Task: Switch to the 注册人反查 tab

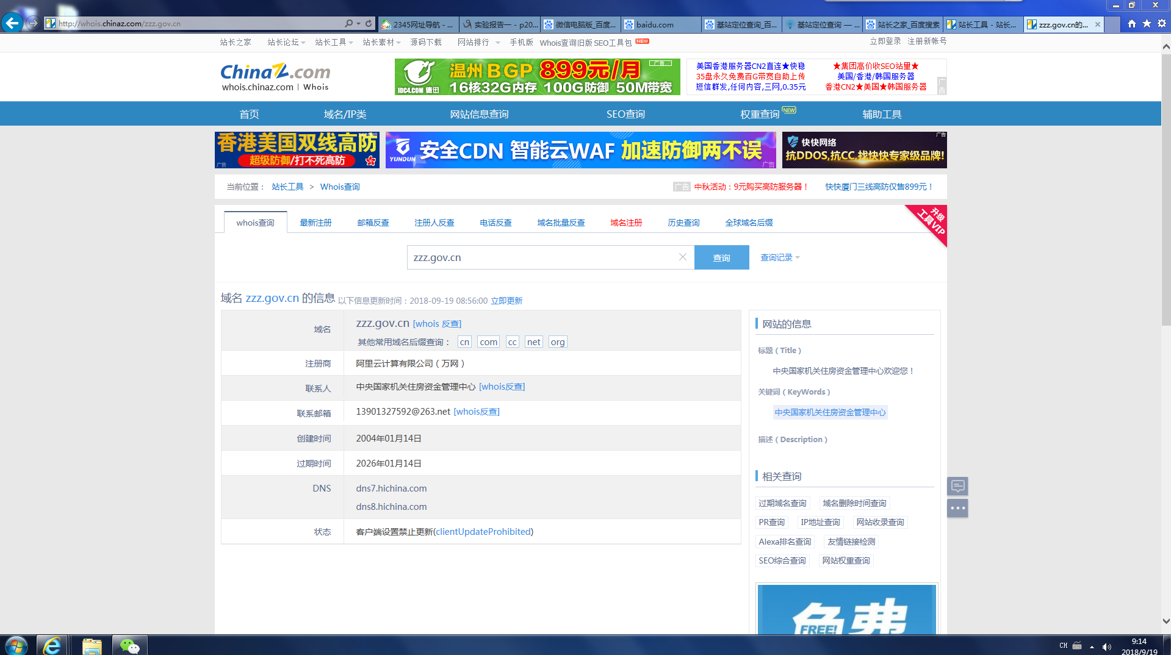Action: 434,223
